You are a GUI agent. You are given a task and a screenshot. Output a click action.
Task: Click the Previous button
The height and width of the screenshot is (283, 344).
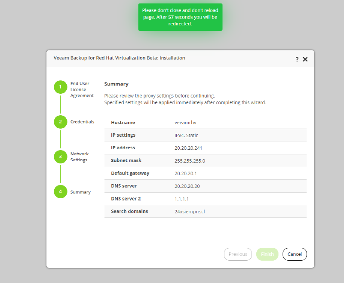[x=238, y=254]
